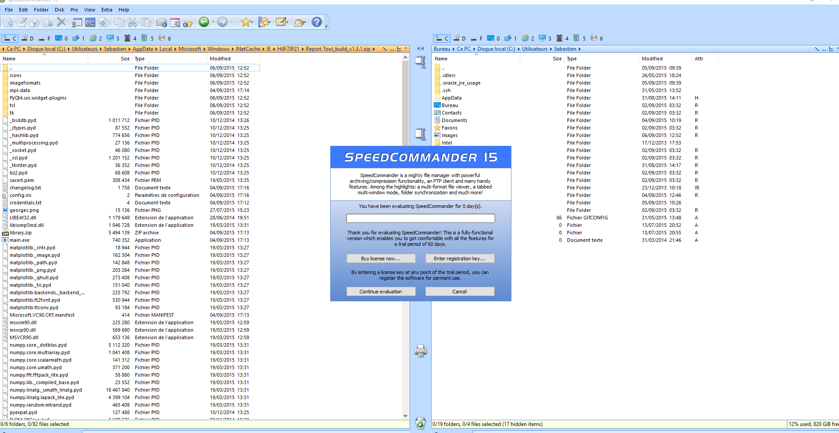Click the left panel vertical scrollbar down arrow
This screenshot has height=433, width=839.
(x=406, y=415)
